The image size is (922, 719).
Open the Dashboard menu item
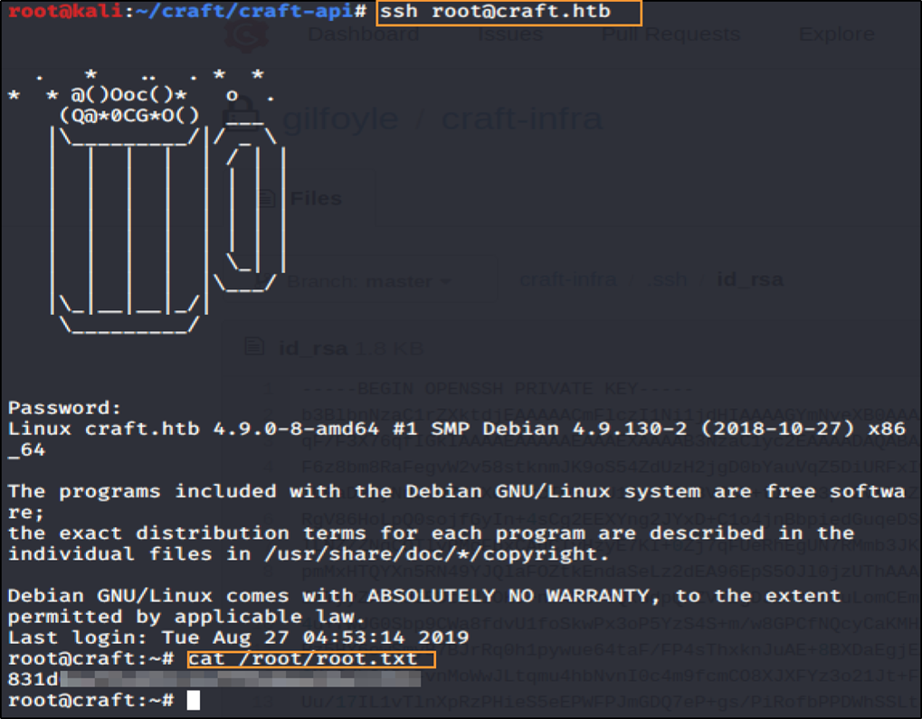point(363,33)
